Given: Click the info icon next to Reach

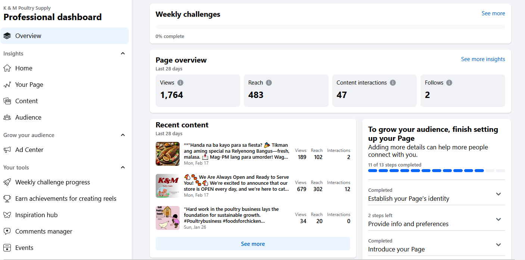Looking at the screenshot, I should click(269, 83).
